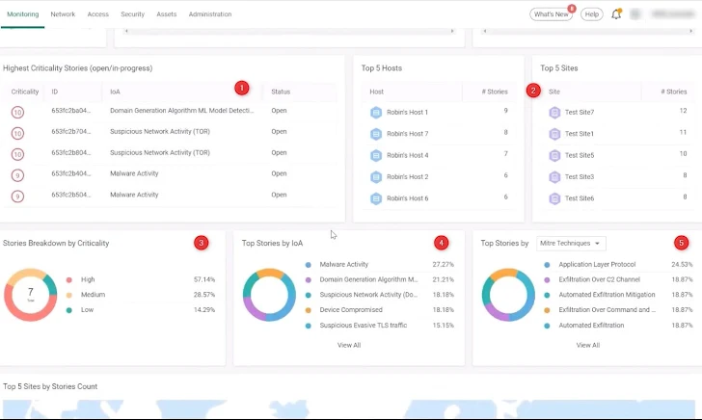702x420 pixels.
Task: Click the Help button
Action: [x=591, y=14]
